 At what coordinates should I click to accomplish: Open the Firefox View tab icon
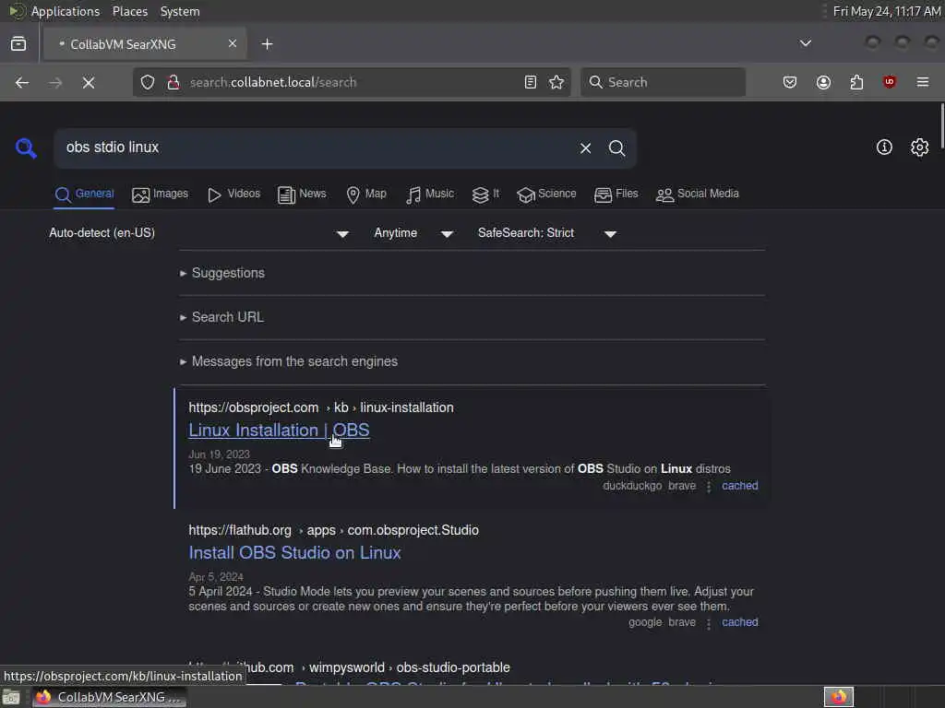click(x=18, y=44)
